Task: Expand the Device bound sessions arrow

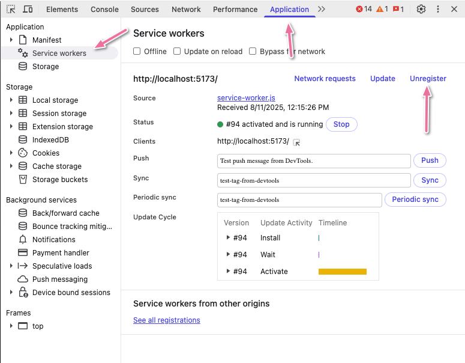Action: click(x=11, y=292)
